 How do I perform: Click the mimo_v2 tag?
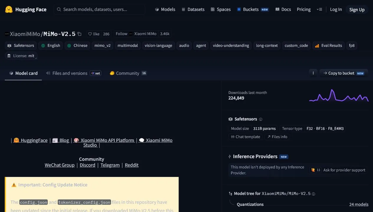click(102, 46)
